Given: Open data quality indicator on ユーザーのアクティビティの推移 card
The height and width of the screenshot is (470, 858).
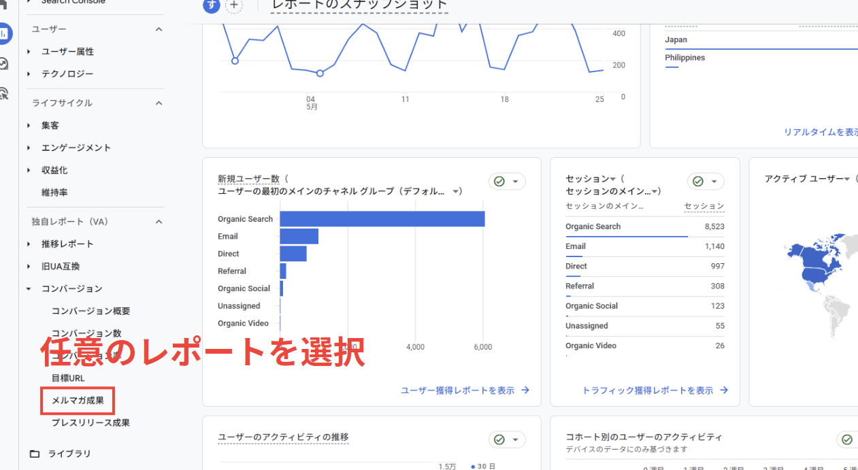Looking at the screenshot, I should pyautogui.click(x=507, y=439).
